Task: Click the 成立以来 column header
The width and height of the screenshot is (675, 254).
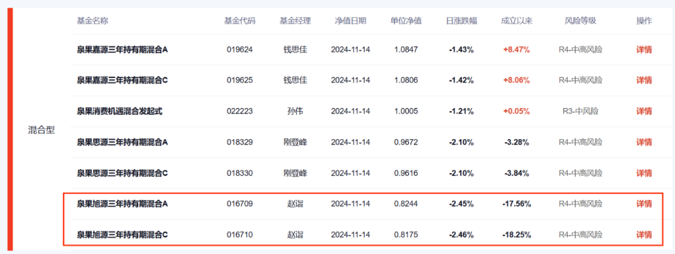Action: pyautogui.click(x=516, y=21)
